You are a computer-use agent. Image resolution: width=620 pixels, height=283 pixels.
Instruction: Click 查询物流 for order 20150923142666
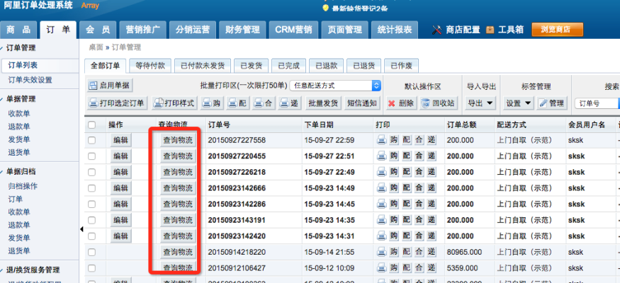(178, 187)
